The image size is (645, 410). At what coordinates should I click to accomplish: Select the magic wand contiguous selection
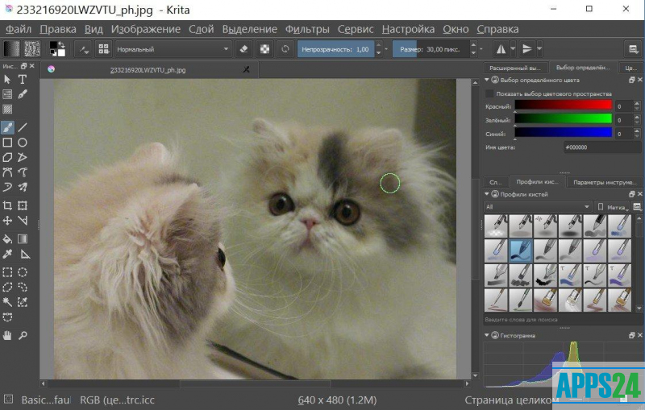click(x=7, y=302)
